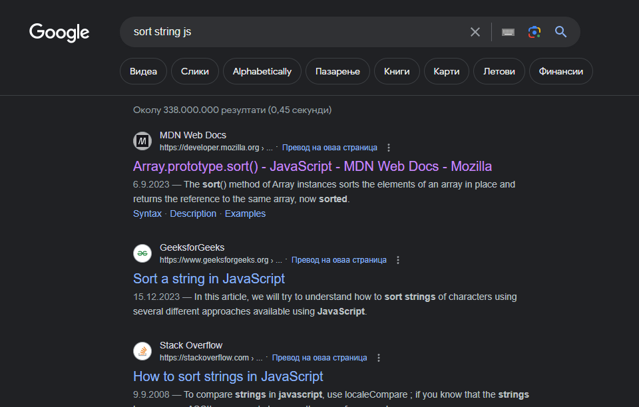The image size is (639, 407).
Task: Switch to the Летови filter tab
Action: tap(499, 71)
